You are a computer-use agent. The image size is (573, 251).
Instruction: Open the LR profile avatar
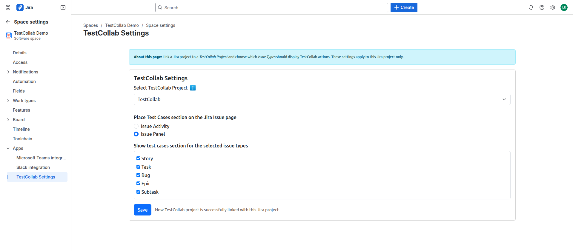[x=564, y=7]
